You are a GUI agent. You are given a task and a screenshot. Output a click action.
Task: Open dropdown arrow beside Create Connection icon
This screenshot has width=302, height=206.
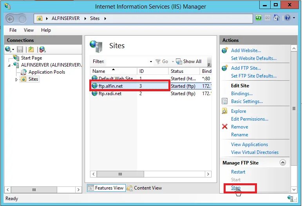click(x=13, y=50)
